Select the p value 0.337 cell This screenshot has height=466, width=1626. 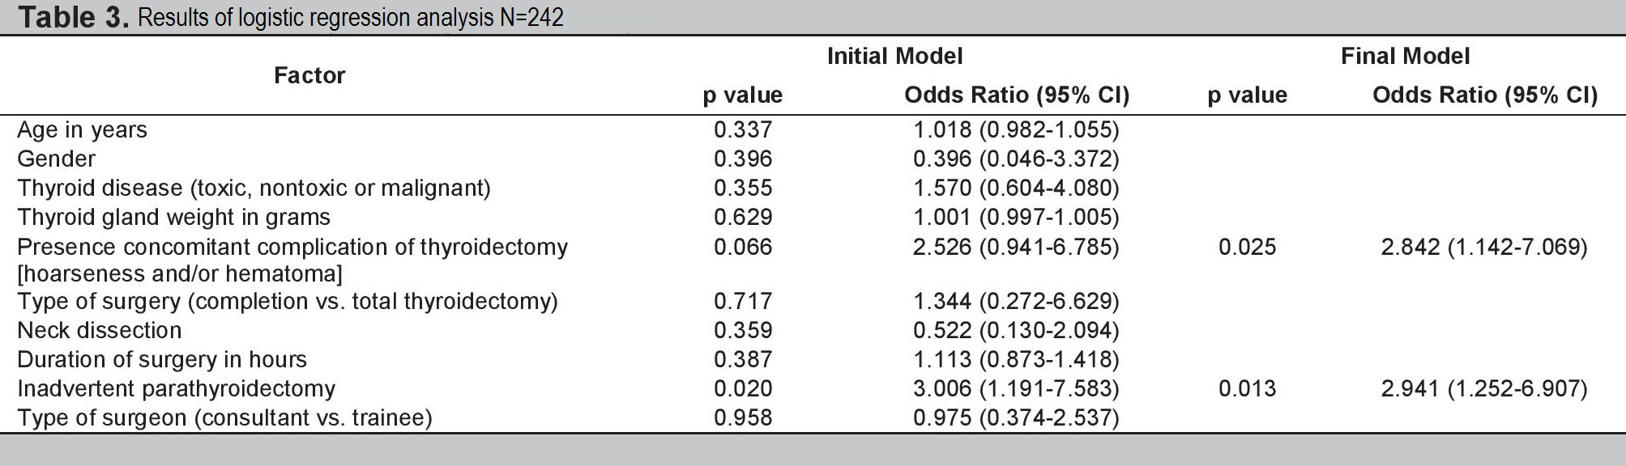point(743,129)
